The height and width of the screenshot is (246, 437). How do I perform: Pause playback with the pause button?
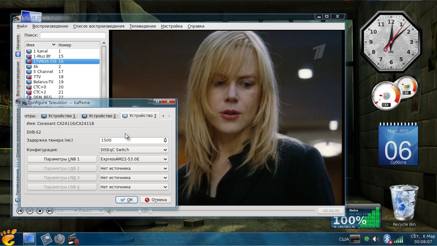(30, 211)
